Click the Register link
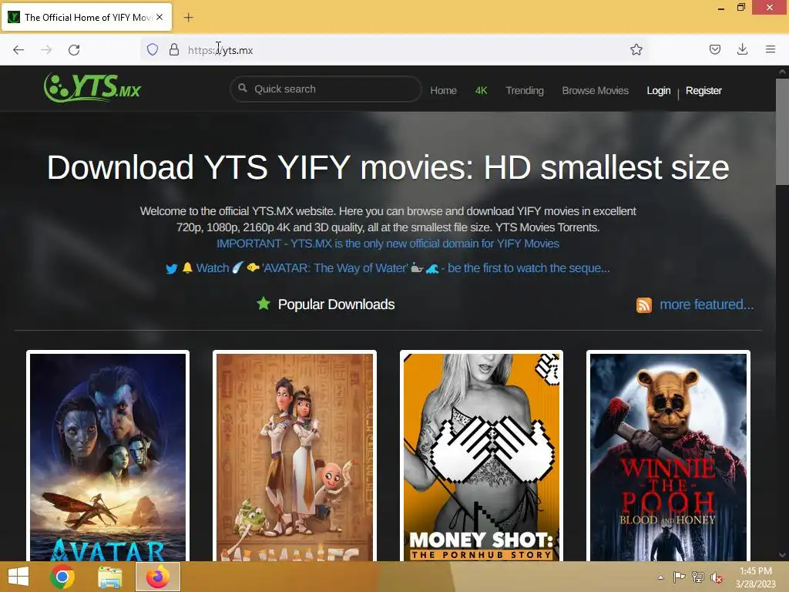789x592 pixels. click(x=703, y=91)
